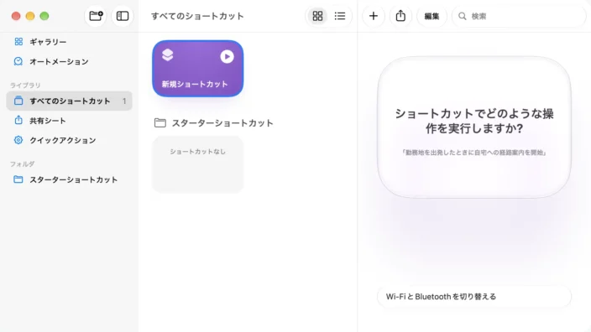Click the 「勤務地を出発したときに…」 example text
591x332 pixels.
(474, 153)
